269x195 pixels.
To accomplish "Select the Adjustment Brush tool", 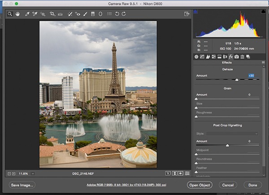I will [85, 14].
